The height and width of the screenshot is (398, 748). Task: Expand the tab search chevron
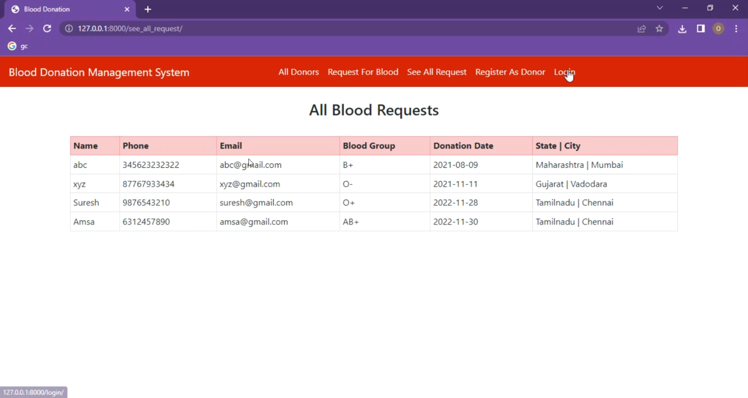pos(660,8)
